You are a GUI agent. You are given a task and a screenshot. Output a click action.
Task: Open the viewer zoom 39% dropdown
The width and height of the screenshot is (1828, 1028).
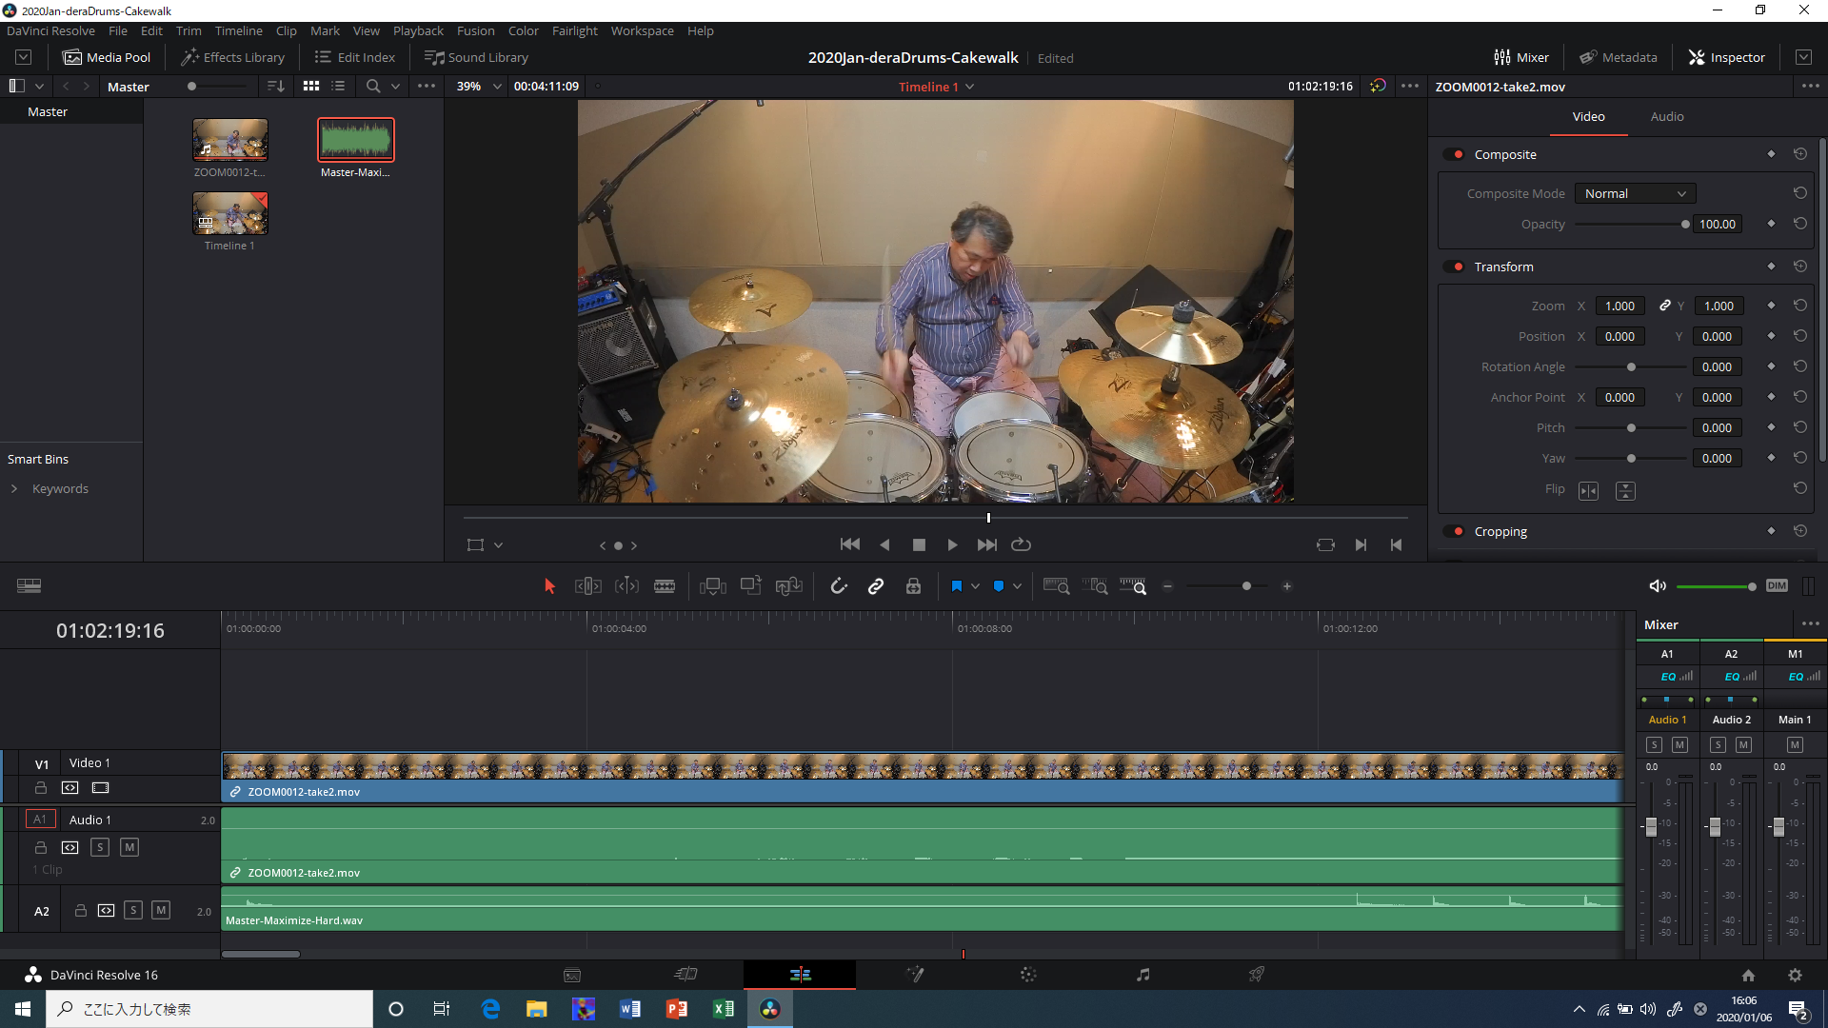coord(479,86)
